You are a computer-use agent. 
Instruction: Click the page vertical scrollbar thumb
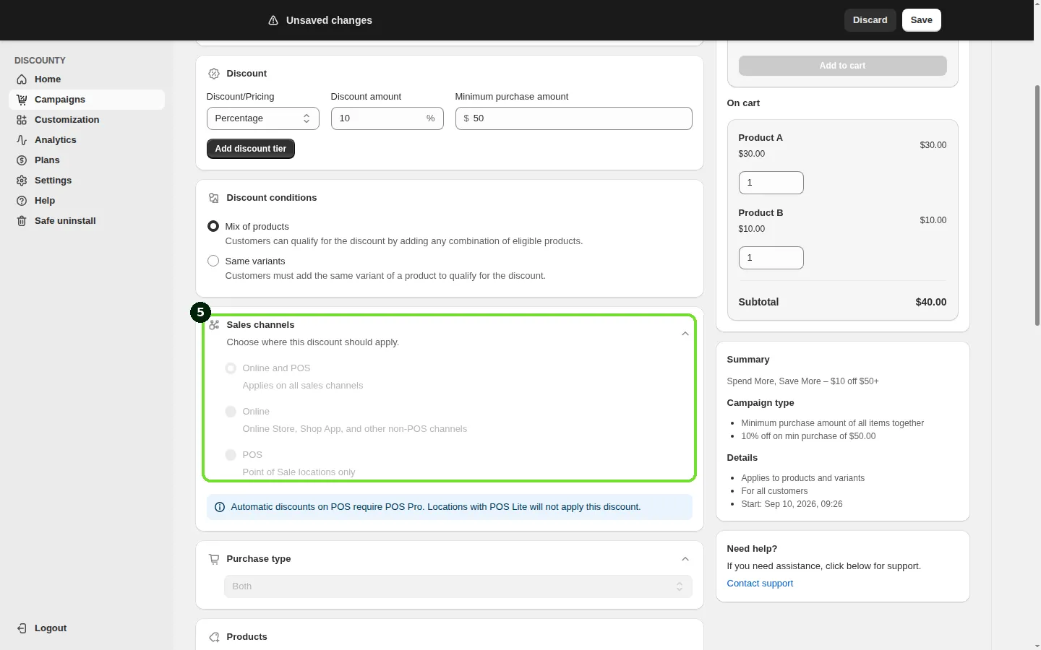tap(1037, 206)
